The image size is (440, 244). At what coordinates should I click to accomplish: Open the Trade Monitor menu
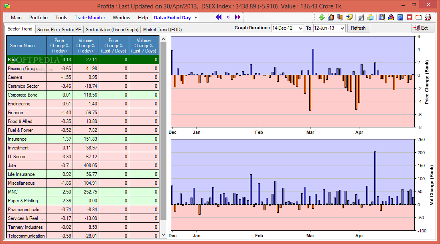coord(90,17)
